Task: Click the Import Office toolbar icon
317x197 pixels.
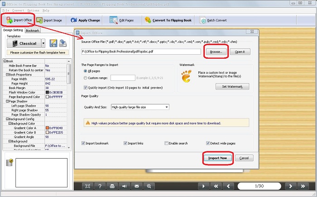Action: point(10,20)
